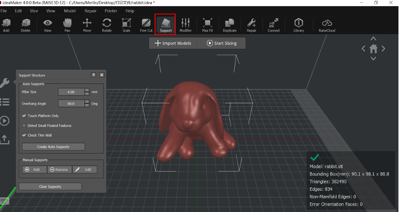Click the manual supports Remove button
Screen dimensions: 399x212
(x=60, y=169)
